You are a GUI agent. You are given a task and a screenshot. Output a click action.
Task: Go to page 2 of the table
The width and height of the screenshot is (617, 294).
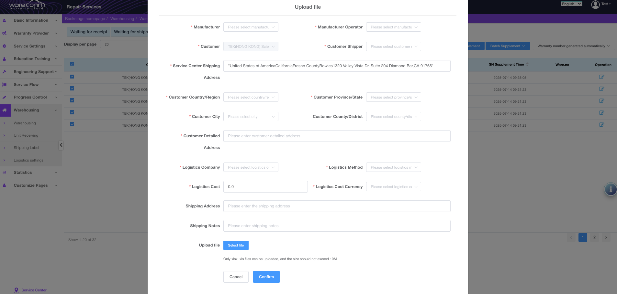[594, 237]
